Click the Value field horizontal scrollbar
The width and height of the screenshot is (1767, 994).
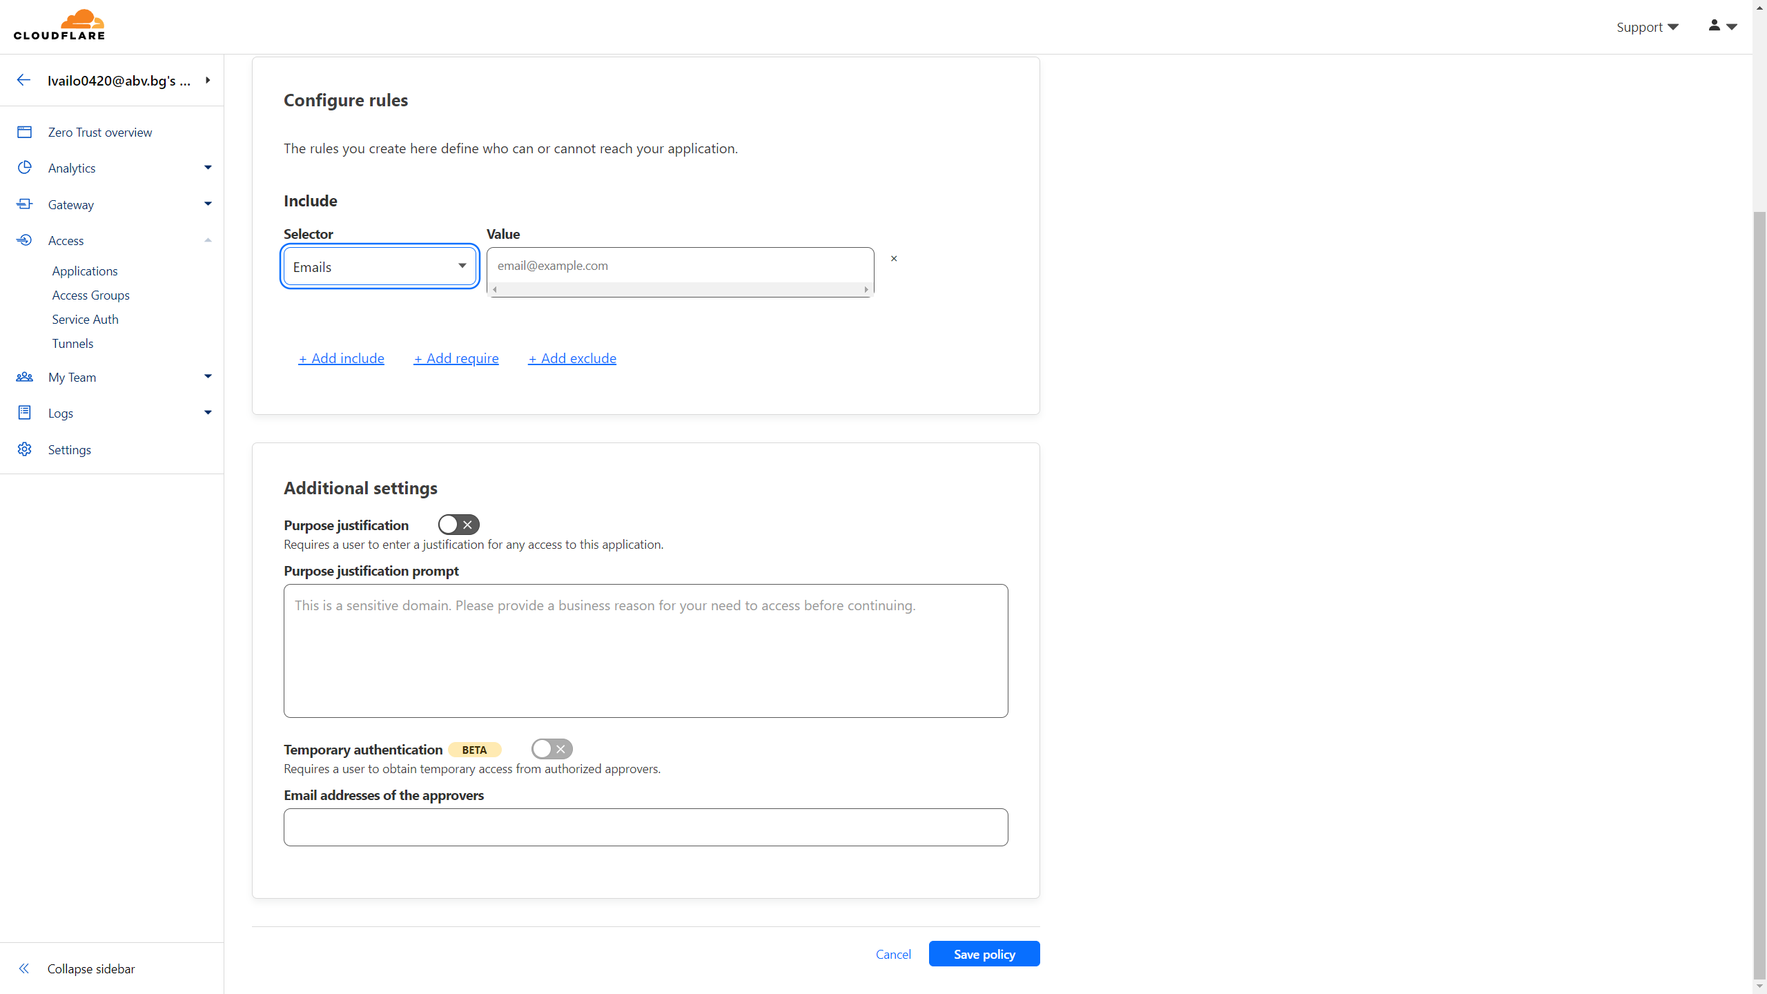tap(680, 290)
